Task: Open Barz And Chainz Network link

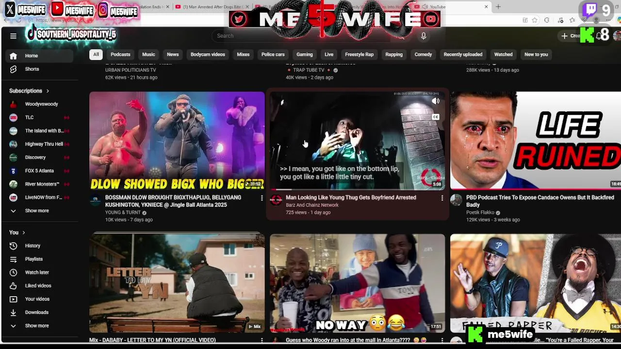Action: pos(312,206)
